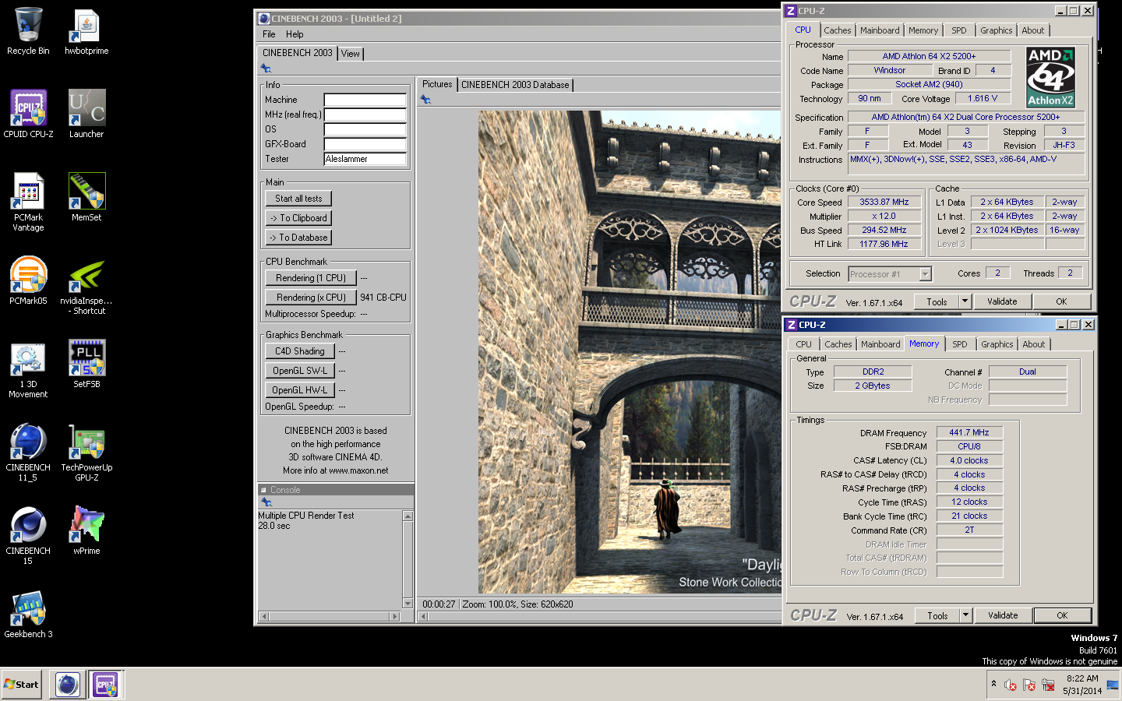Image resolution: width=1122 pixels, height=701 pixels.
Task: Open TechPowerUp GPU-Z desktop icon
Action: (86, 453)
